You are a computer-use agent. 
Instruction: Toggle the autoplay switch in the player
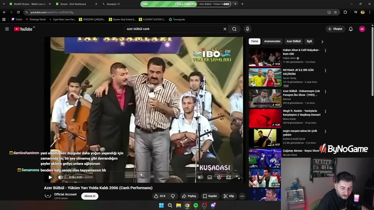(200, 177)
